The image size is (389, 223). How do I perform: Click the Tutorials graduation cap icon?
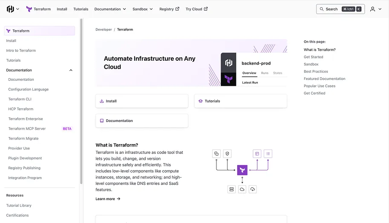tap(200, 101)
